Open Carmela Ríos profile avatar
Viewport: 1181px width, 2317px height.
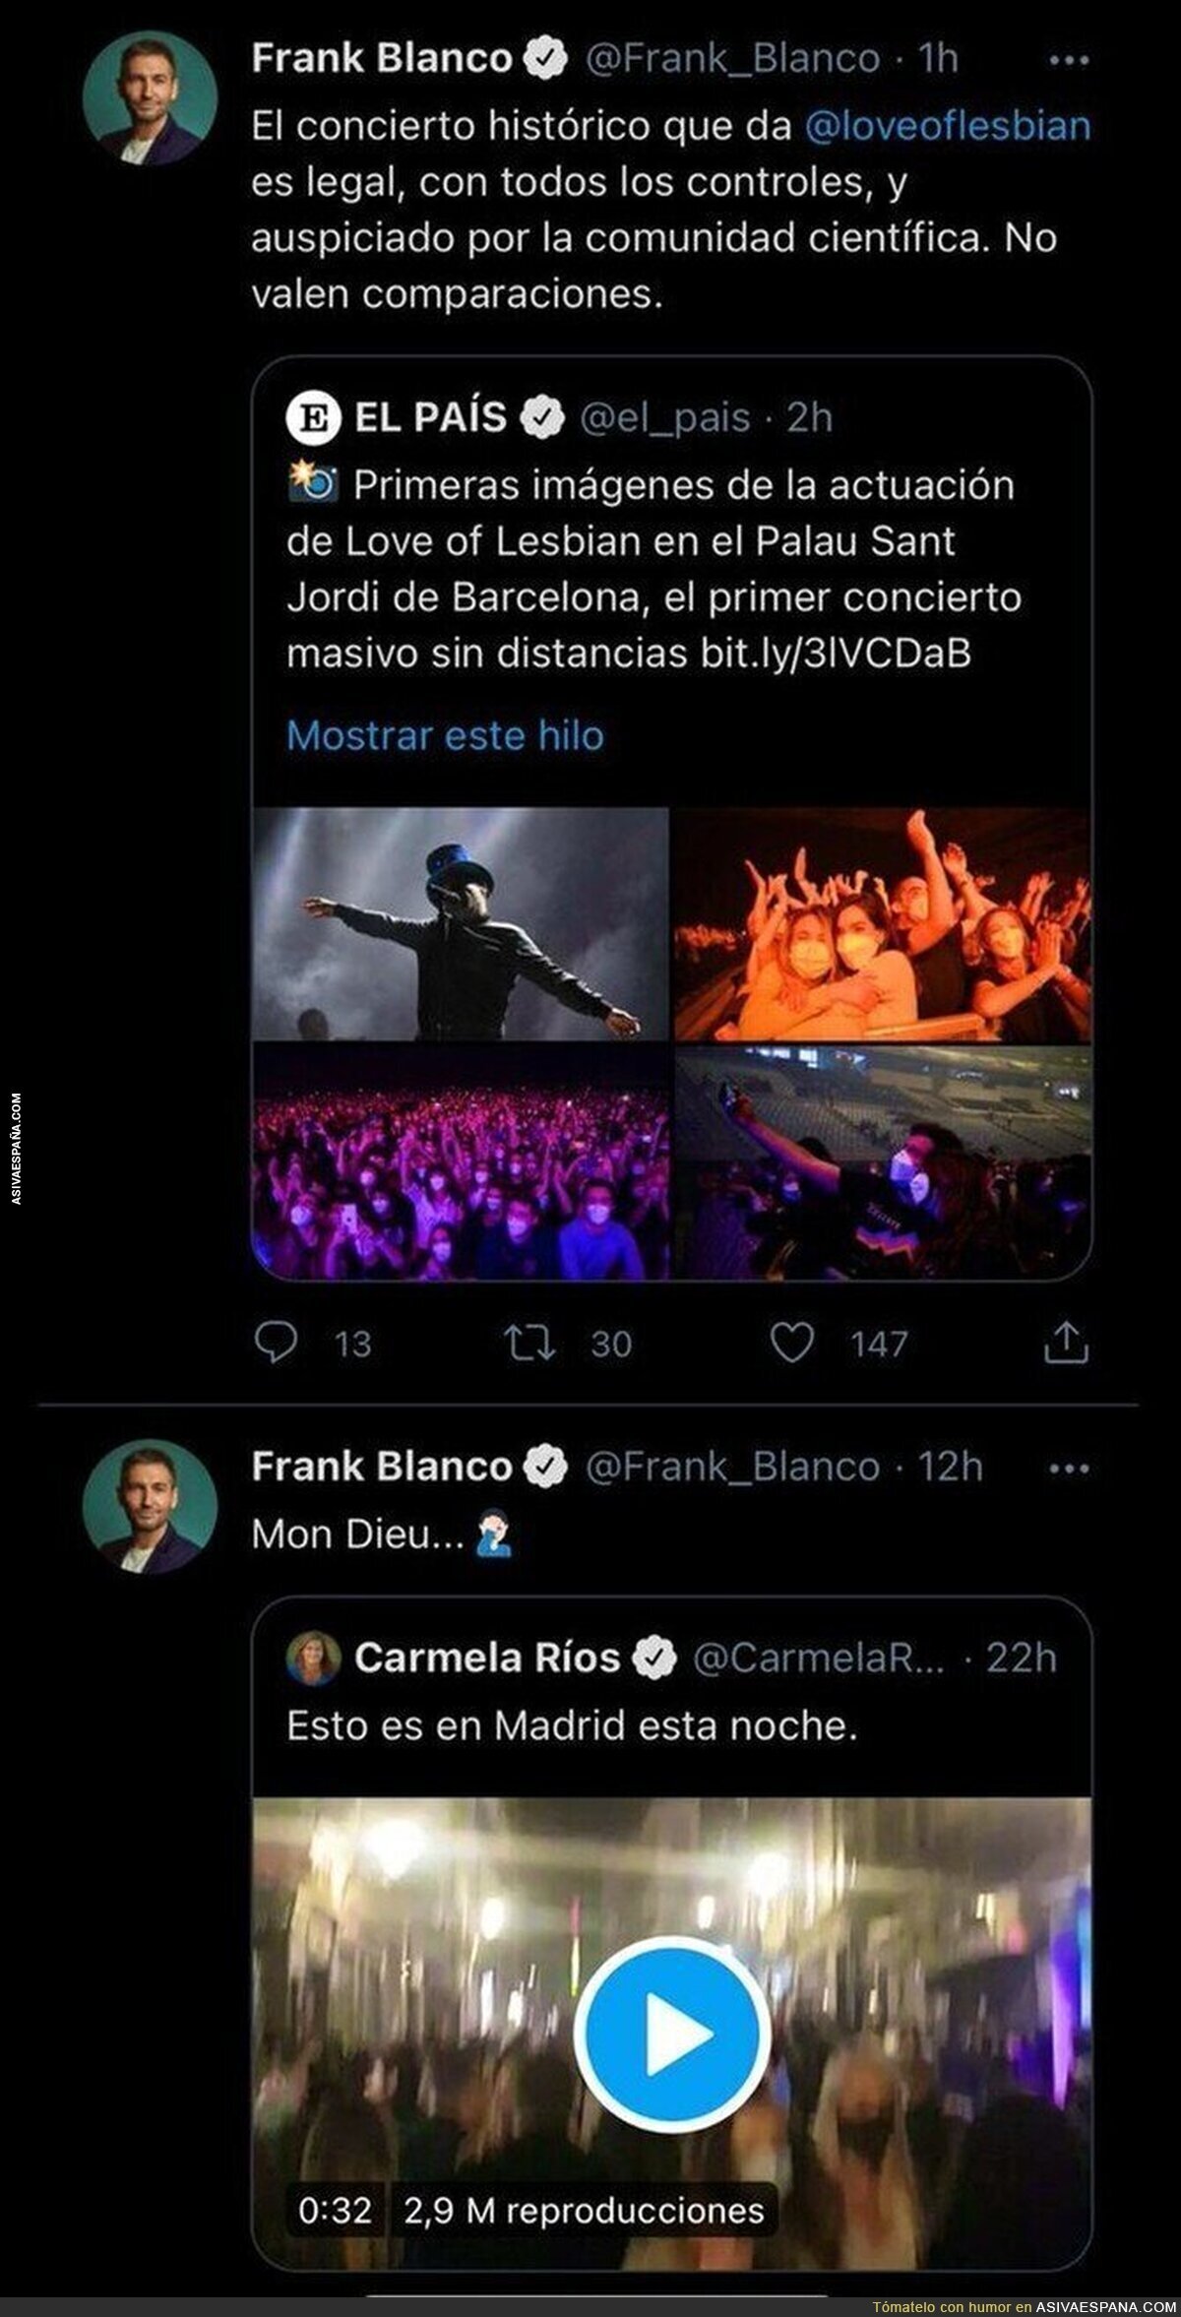point(313,1659)
